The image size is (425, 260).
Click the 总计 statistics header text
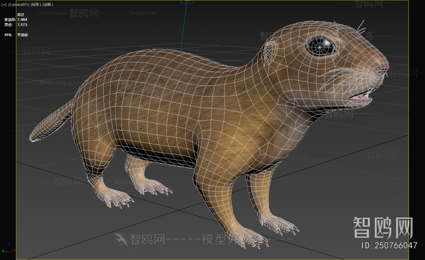pos(21,15)
